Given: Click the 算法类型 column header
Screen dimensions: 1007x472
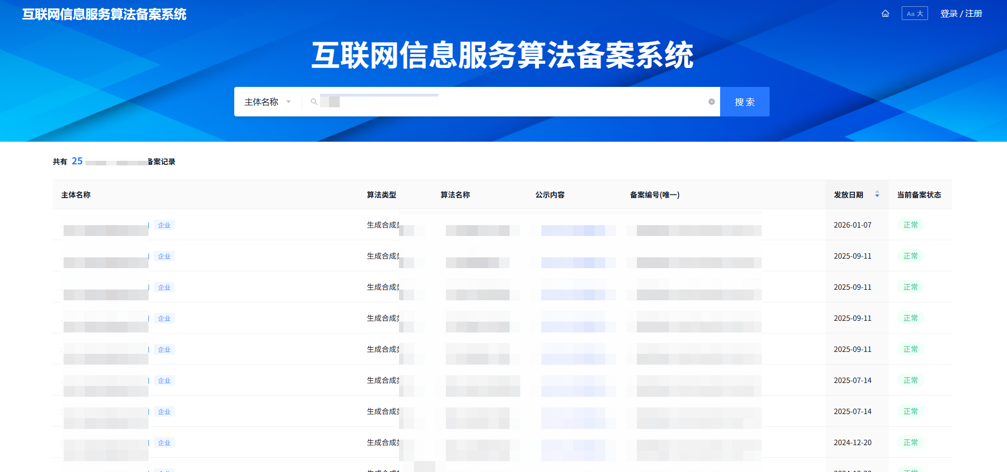Looking at the screenshot, I should 381,195.
